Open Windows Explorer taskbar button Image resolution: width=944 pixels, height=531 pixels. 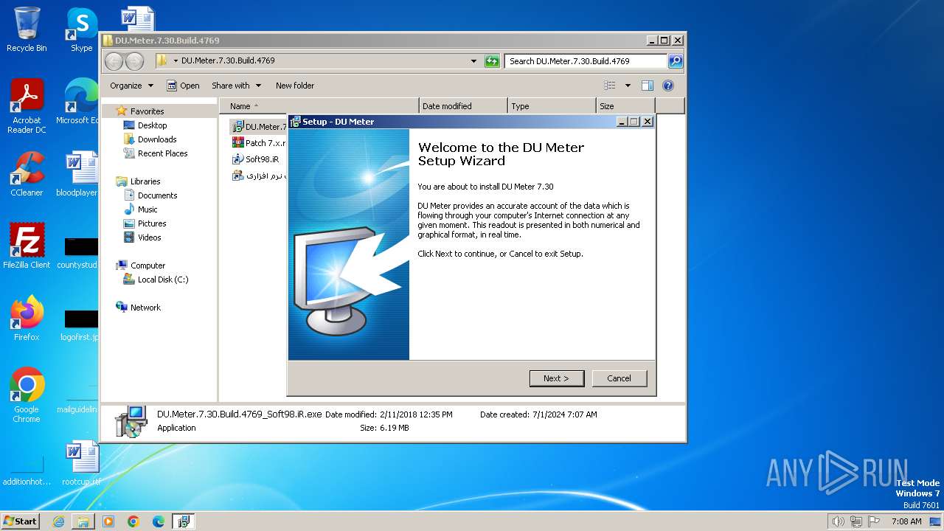tap(83, 521)
